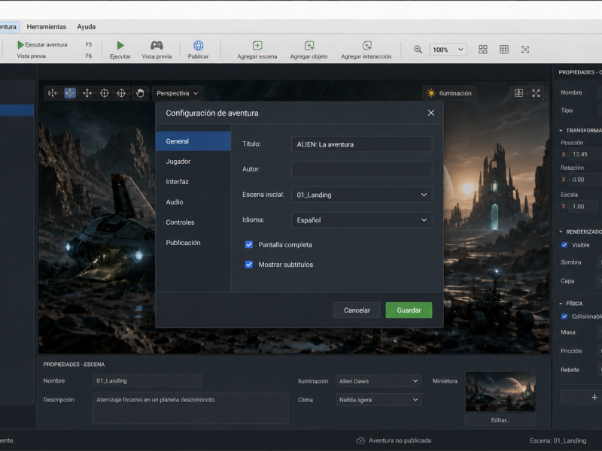Click the Rotación X value 0.00
The width and height of the screenshot is (602, 451).
coord(585,180)
